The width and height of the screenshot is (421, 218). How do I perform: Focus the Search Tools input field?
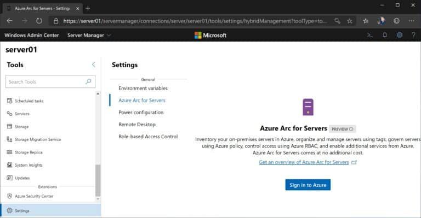50,81
